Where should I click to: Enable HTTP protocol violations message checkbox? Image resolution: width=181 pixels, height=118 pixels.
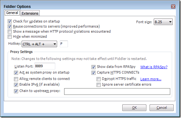point(10,31)
